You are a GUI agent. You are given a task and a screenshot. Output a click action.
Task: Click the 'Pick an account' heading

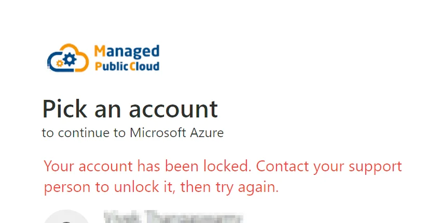(x=130, y=109)
